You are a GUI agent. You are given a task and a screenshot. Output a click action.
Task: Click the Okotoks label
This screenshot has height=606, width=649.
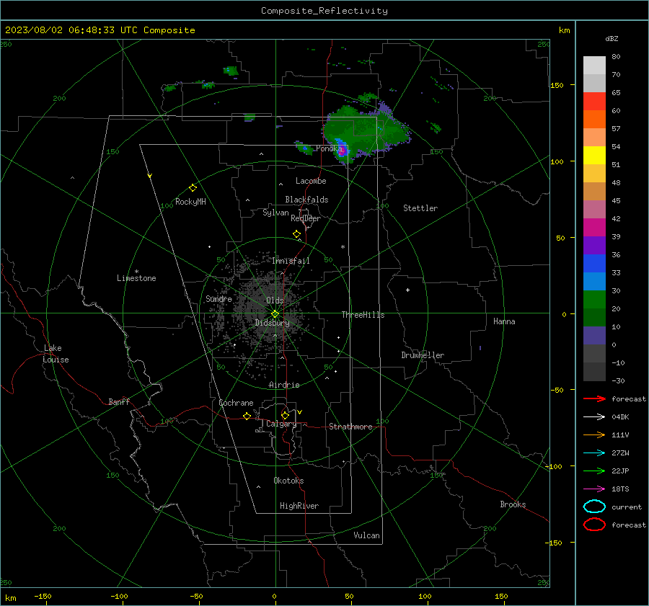288,481
